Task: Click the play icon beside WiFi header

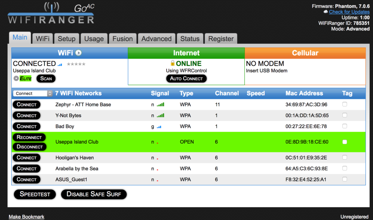Action: click(79, 53)
